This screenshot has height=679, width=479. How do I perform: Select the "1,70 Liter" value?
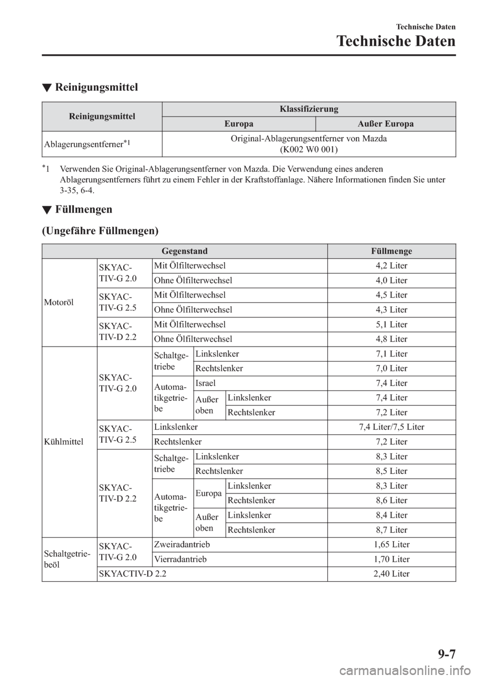(392, 560)
